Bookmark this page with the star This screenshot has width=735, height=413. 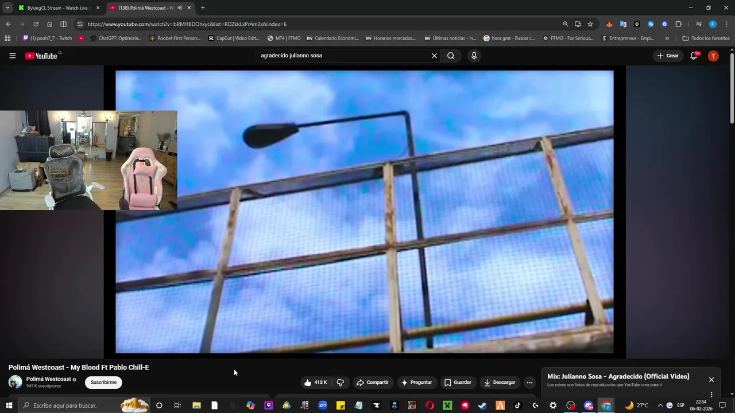click(x=590, y=24)
